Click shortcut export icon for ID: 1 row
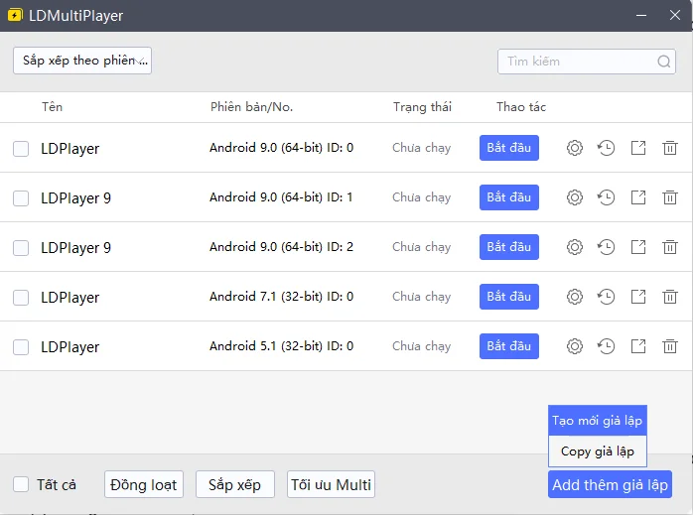The height and width of the screenshot is (515, 693). click(638, 197)
